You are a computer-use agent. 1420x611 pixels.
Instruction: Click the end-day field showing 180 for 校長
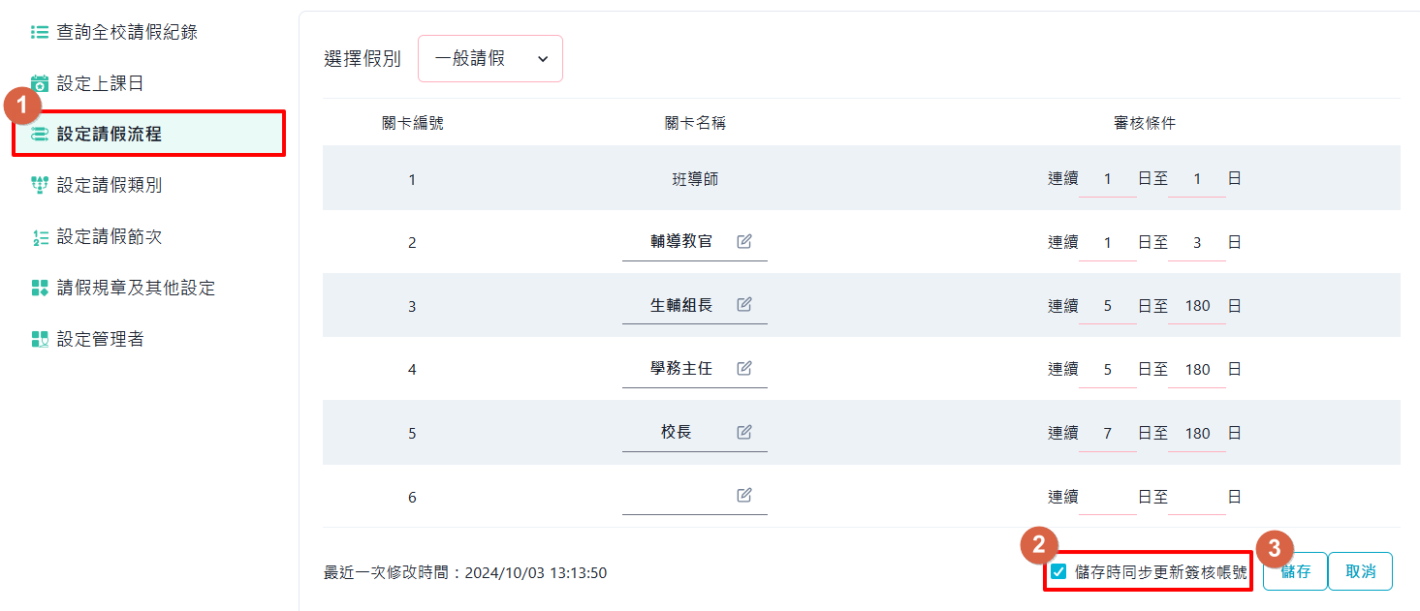1197,433
